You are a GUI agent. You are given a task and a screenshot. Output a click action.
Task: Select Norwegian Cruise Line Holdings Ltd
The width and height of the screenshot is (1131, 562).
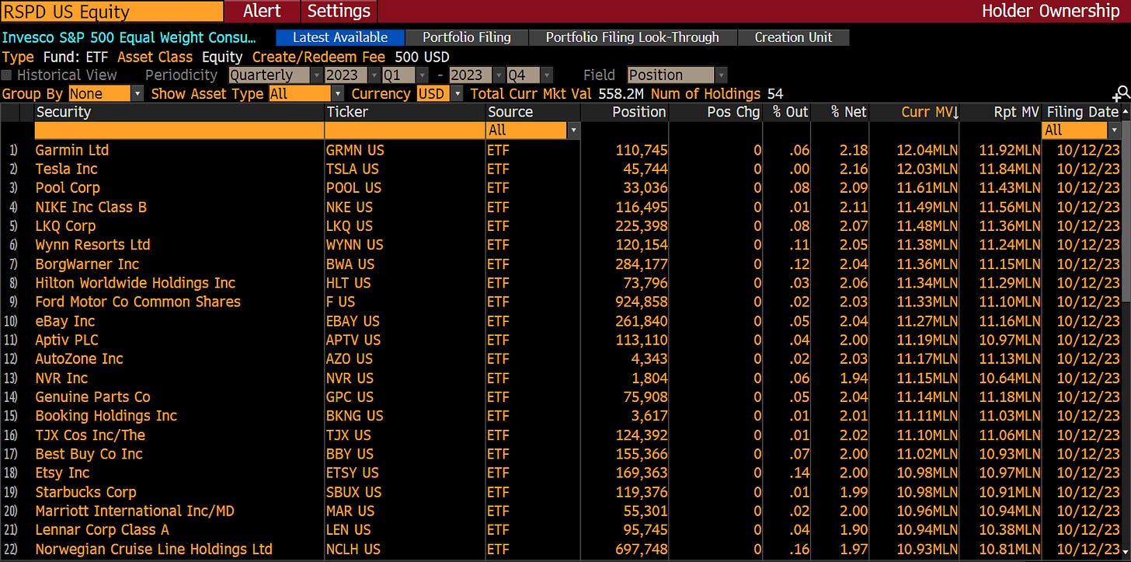coord(154,549)
